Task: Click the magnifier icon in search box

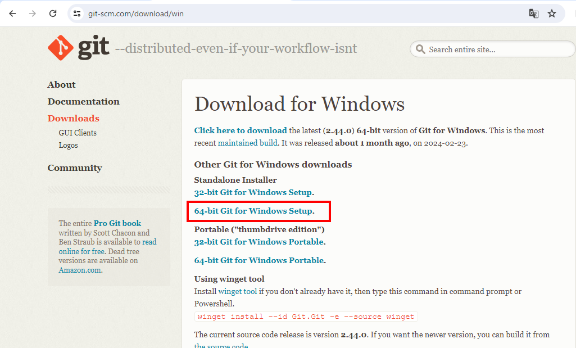Action: pos(420,49)
